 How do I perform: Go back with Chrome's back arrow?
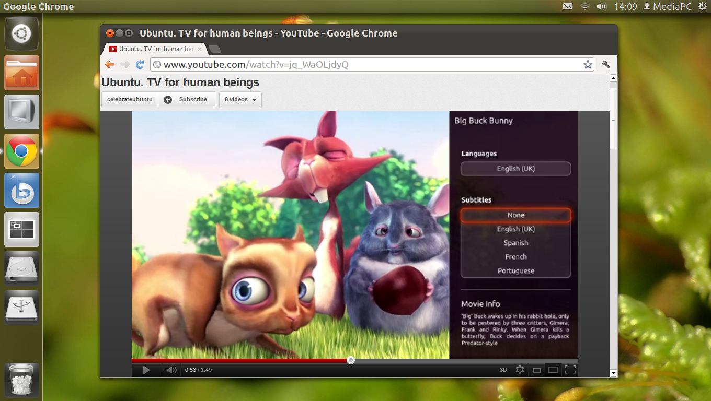pos(110,64)
